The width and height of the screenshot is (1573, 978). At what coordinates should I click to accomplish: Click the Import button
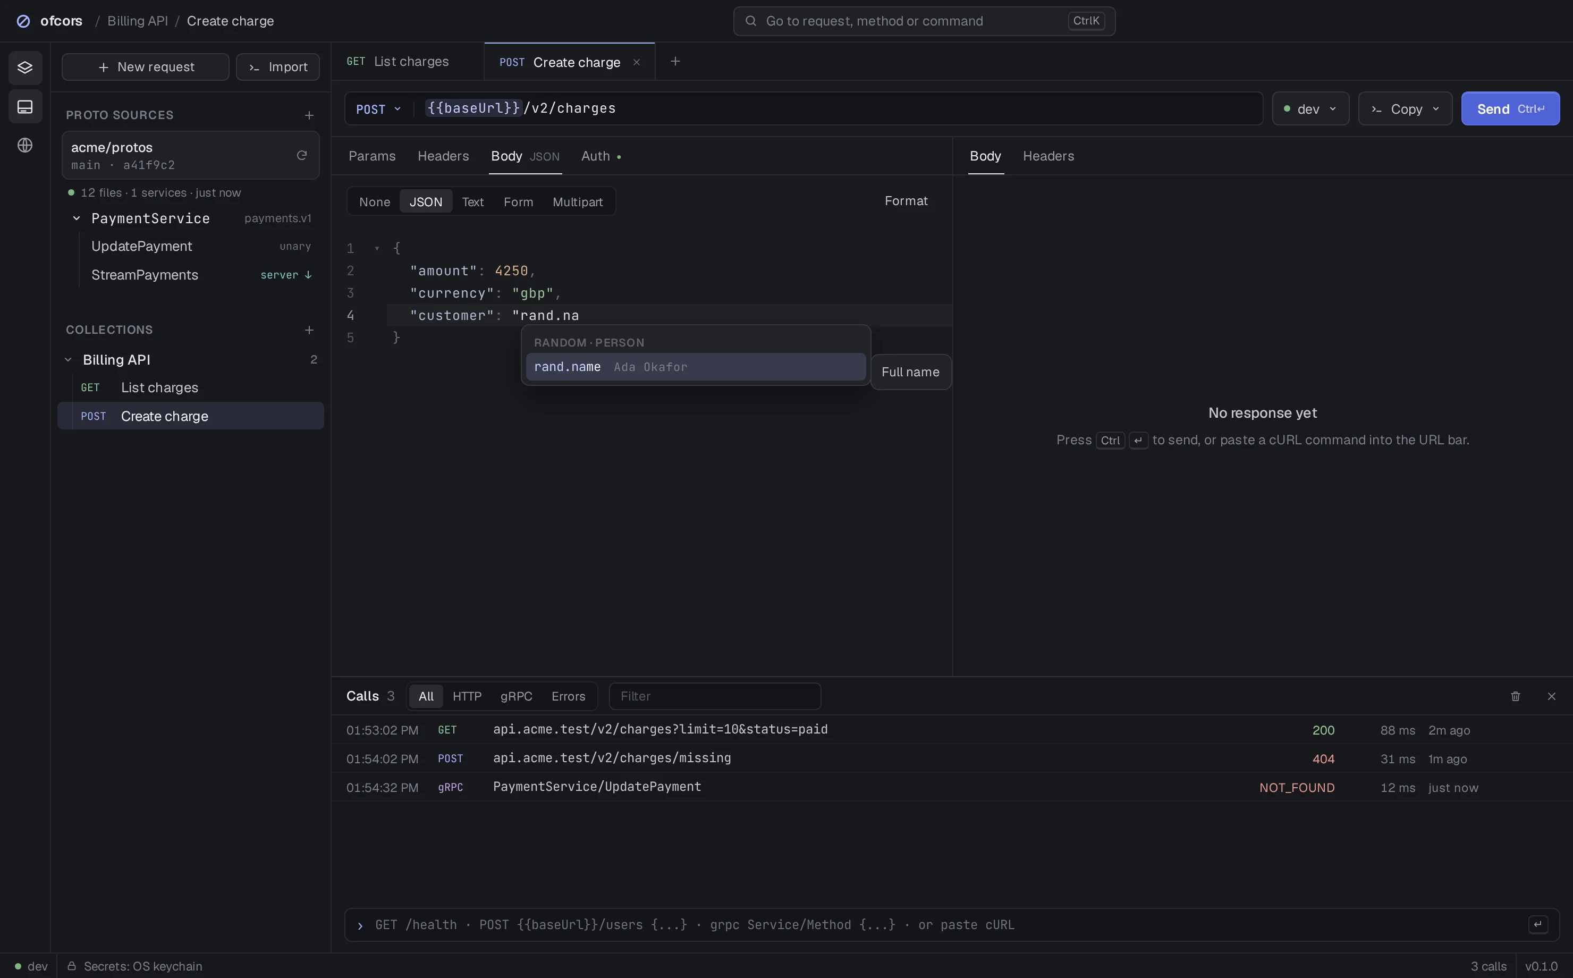(x=278, y=68)
